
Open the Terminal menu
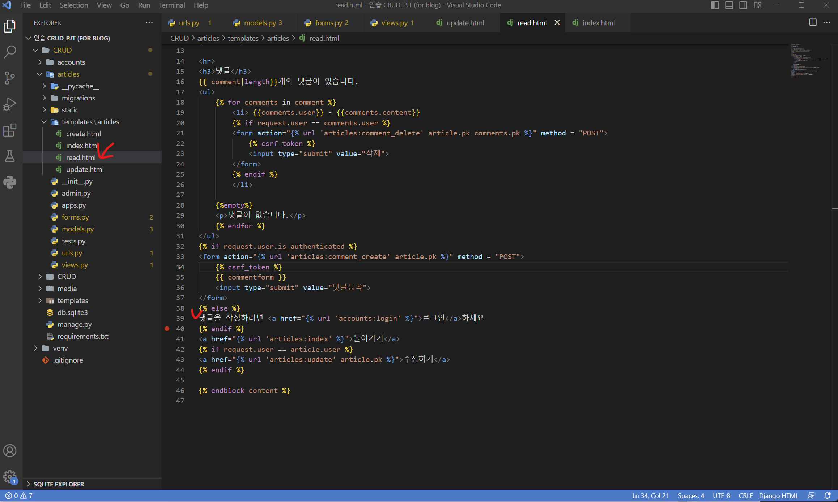[171, 5]
